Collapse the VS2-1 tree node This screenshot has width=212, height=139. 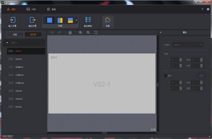(7, 43)
